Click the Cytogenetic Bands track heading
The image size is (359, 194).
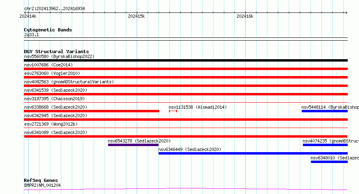(48, 30)
